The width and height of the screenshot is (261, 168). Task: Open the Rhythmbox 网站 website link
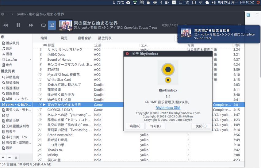[x=168, y=108]
